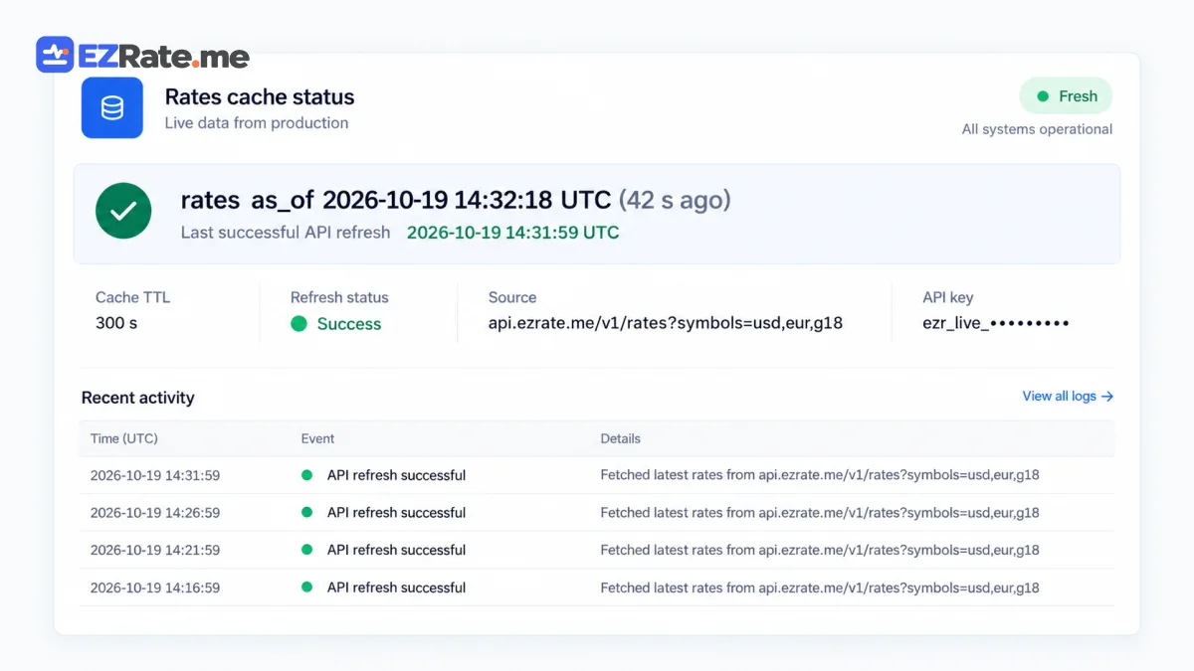Select the Source URL api.ezrate.me/v1/rates value
1194x671 pixels.
pos(666,323)
